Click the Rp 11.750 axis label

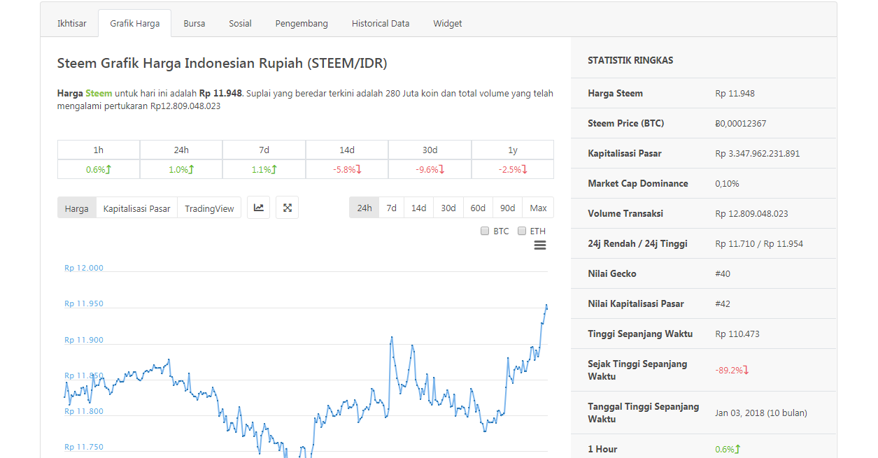coord(84,447)
